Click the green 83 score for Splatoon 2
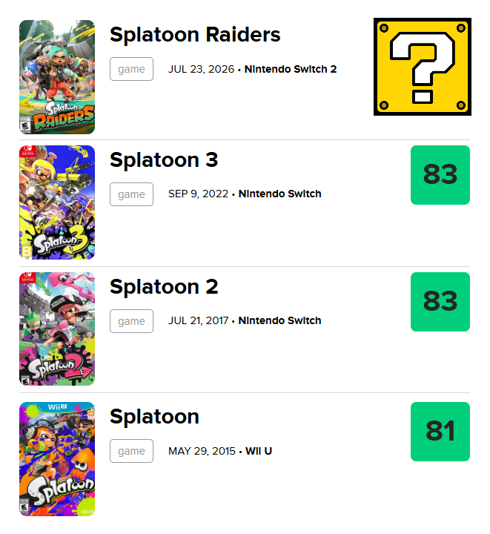Viewport: 490px width, 534px height. pos(440,302)
